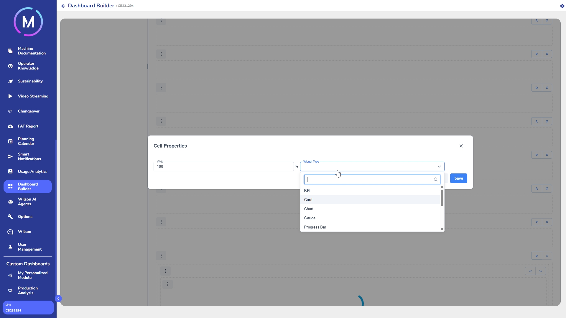Click the FAT Report cloud icon
This screenshot has width=566, height=318.
pyautogui.click(x=10, y=126)
